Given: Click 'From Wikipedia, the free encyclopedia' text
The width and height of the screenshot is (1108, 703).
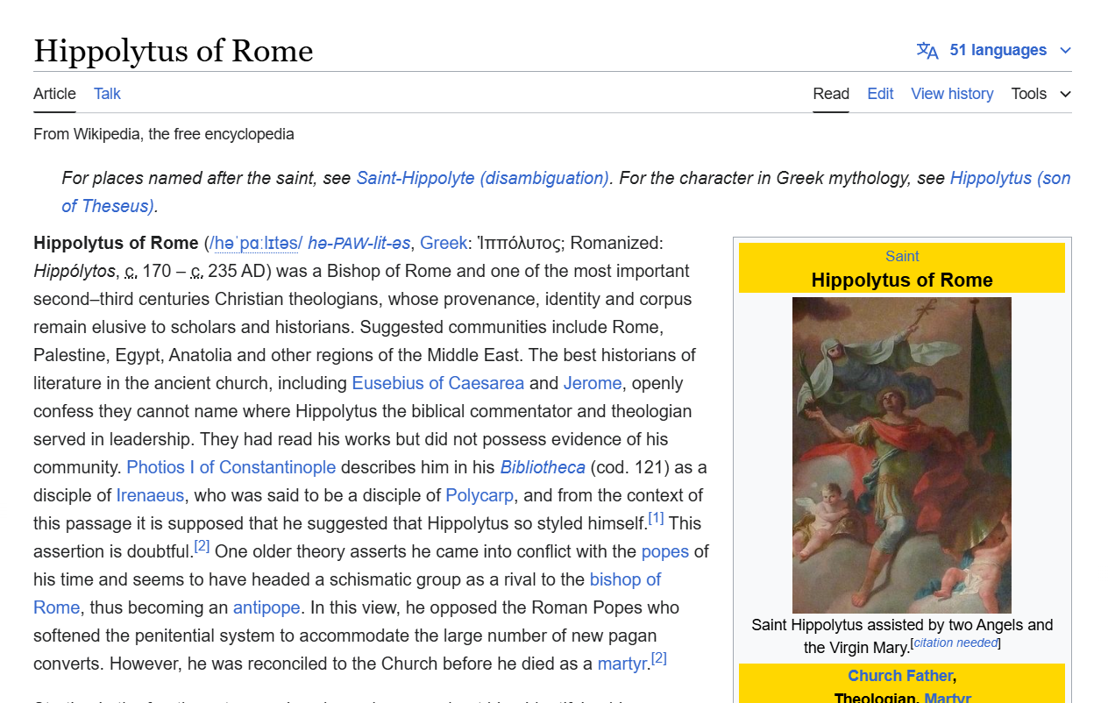Looking at the screenshot, I should [164, 134].
